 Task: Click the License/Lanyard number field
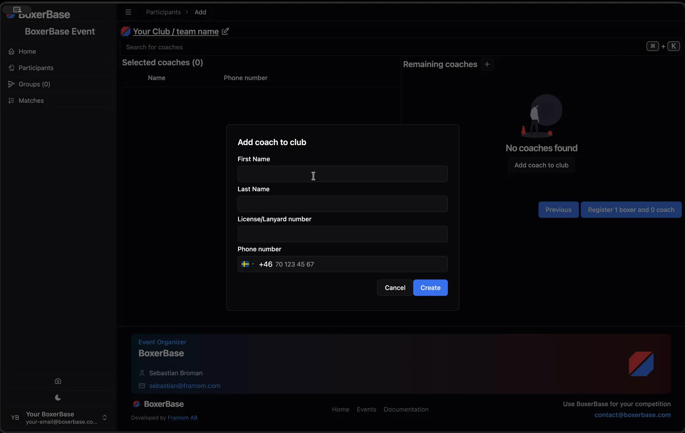coord(342,234)
